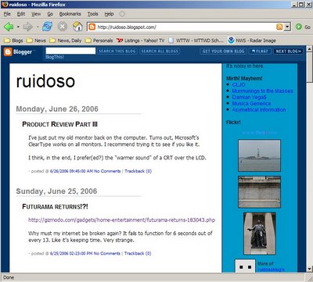The width and height of the screenshot is (313, 282).
Task: Go to the Home page icon
Action: click(x=77, y=27)
